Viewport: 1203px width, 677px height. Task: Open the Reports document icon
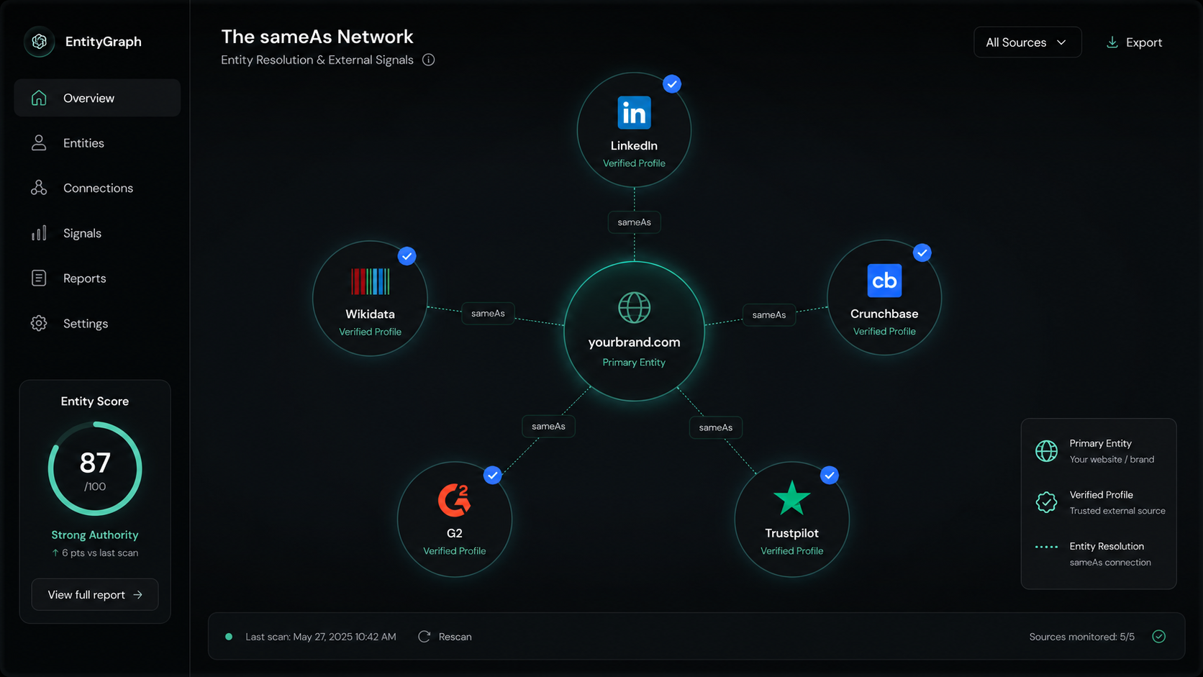click(39, 278)
